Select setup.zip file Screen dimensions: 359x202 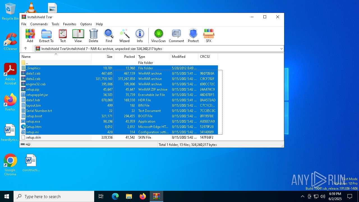click(x=119, y=89)
